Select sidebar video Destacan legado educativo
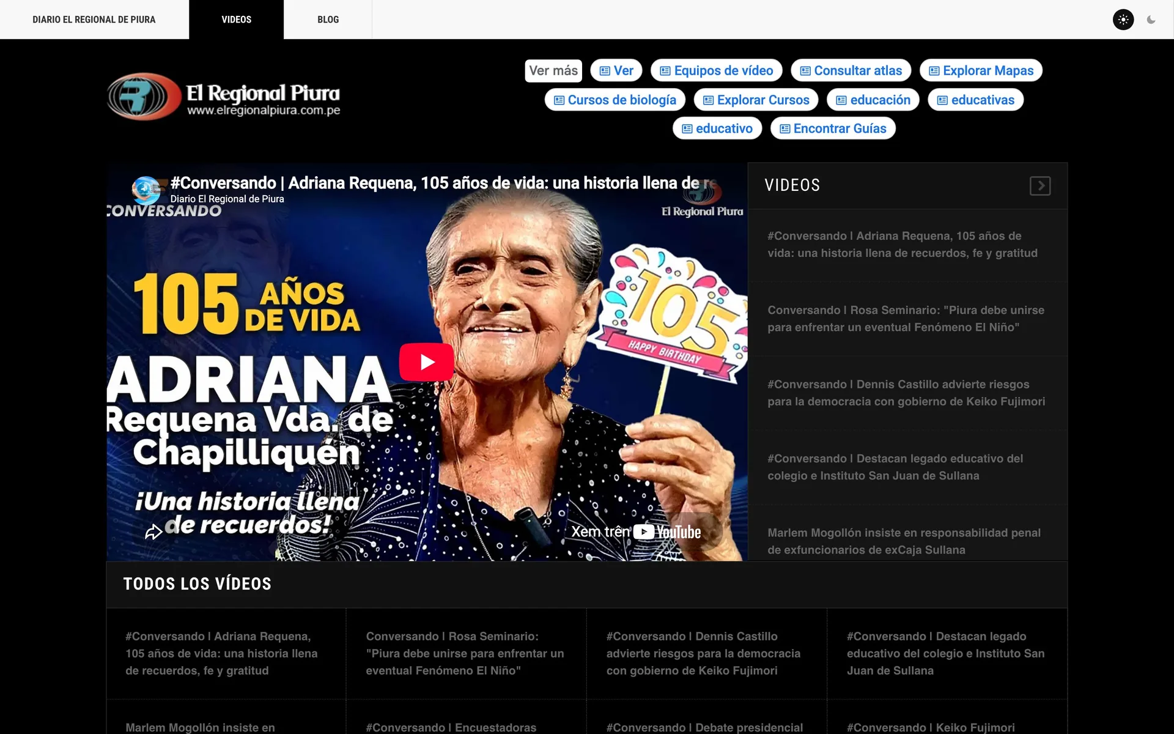 tap(907, 467)
